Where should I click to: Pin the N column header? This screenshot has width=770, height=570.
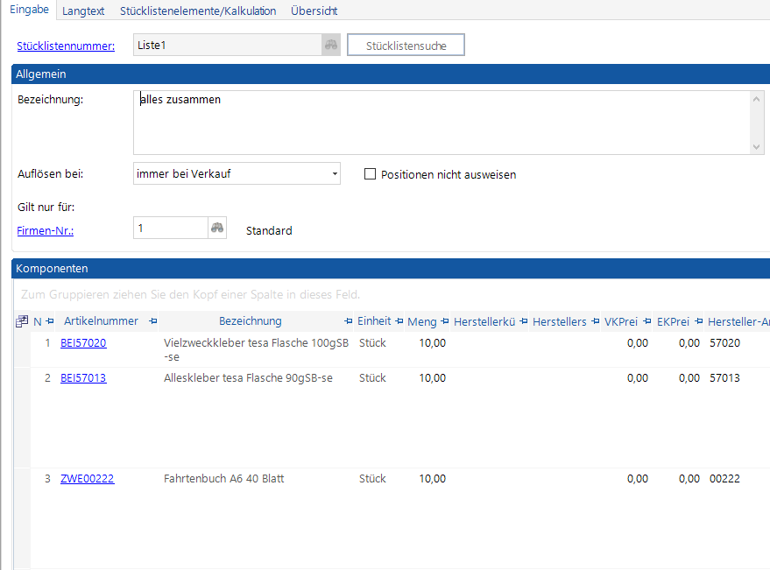[x=50, y=321]
